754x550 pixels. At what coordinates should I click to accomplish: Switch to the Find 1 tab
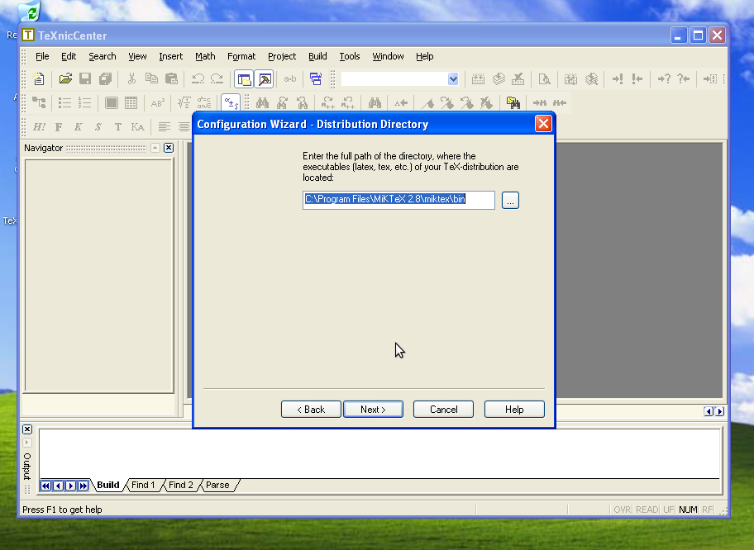[143, 485]
